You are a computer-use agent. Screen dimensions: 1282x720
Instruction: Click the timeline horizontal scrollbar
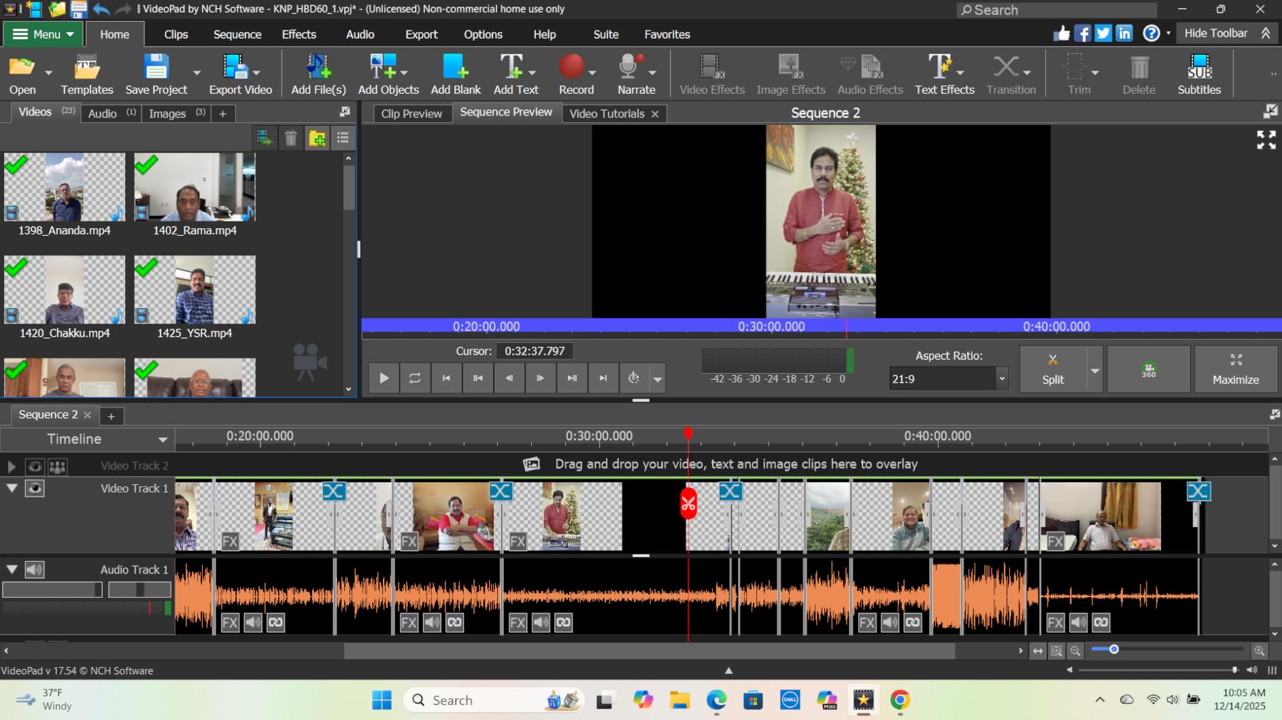[x=650, y=651]
